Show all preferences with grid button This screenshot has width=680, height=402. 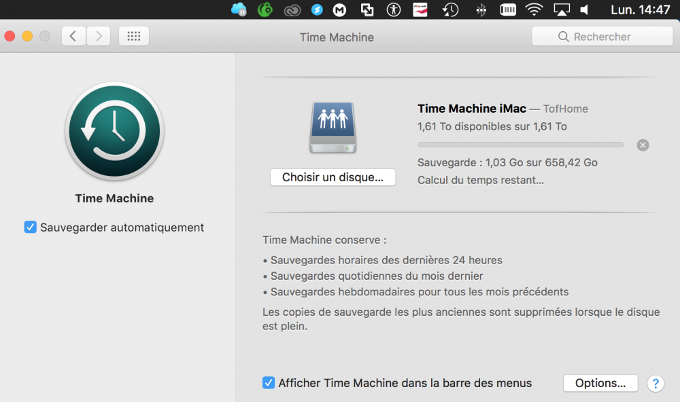[133, 36]
